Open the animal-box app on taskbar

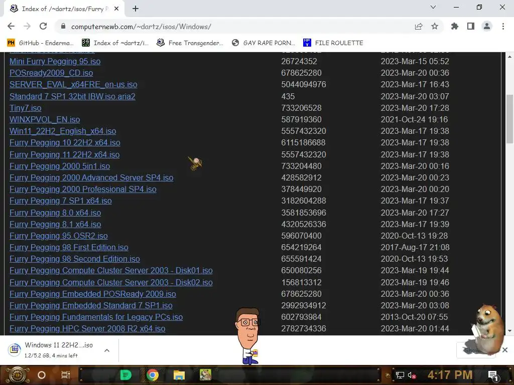205,375
